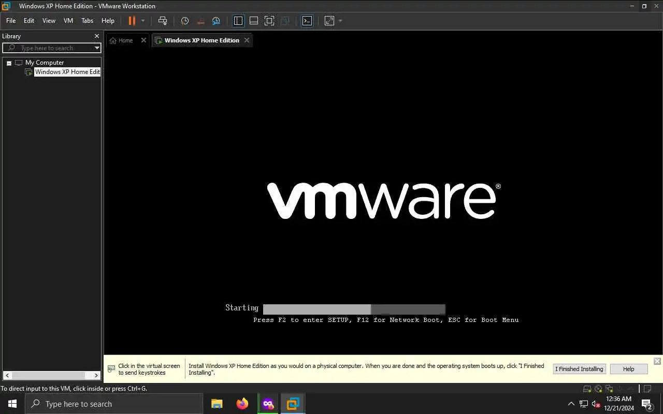Open the File menu

(x=11, y=21)
